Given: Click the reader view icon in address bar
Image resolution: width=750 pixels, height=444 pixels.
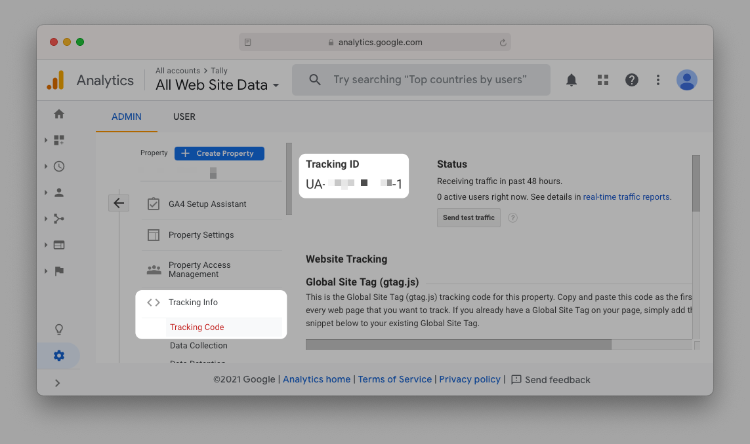Looking at the screenshot, I should point(248,42).
